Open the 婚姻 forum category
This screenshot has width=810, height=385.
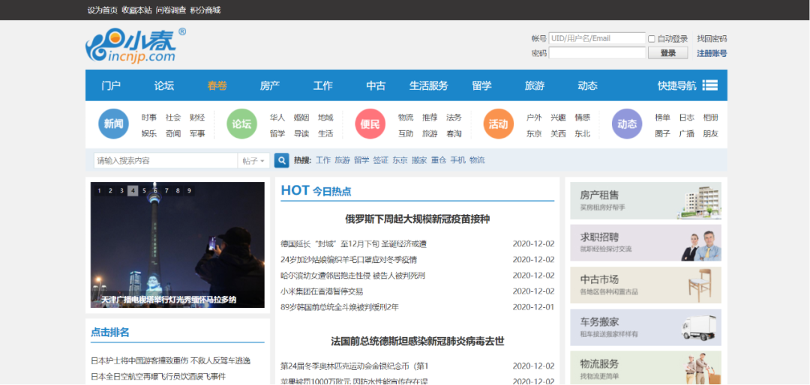(x=301, y=117)
